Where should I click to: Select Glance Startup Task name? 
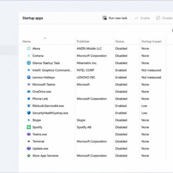coord(46,63)
